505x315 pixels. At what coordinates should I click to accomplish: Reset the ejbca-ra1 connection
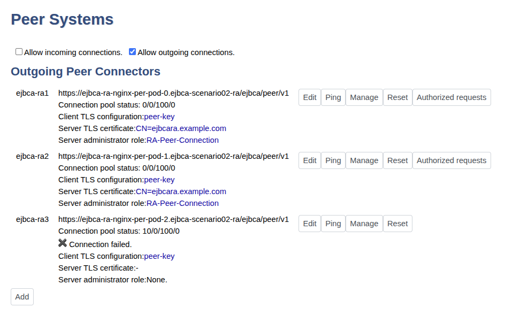397,97
